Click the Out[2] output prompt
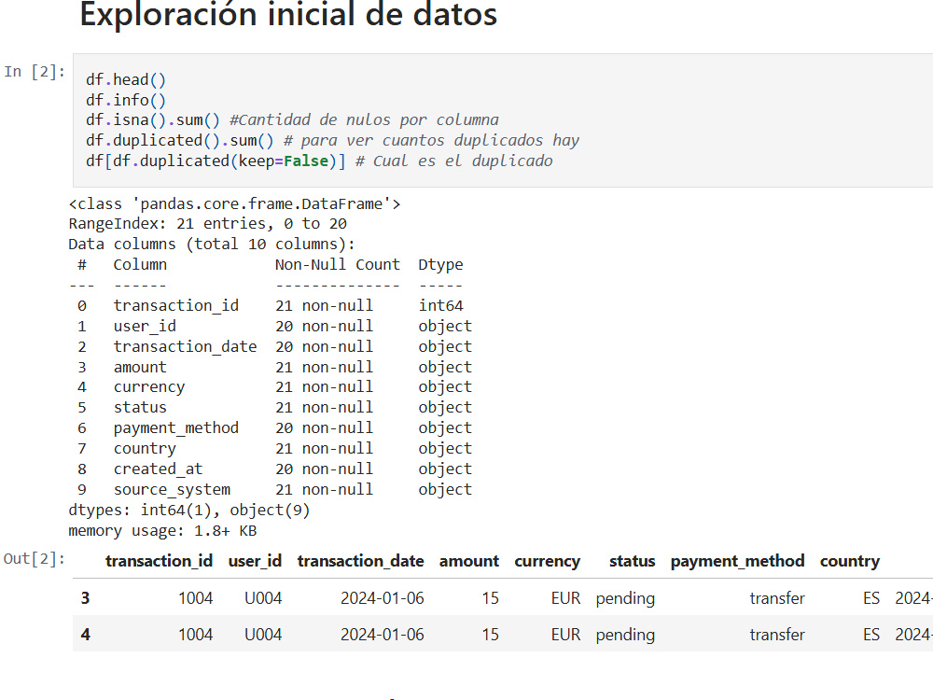The height and width of the screenshot is (700, 933). (x=34, y=559)
